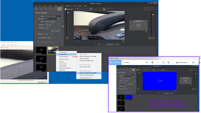Click the rotate icon in Photos toolbar
This screenshot has width=201, height=113.
click(x=163, y=62)
